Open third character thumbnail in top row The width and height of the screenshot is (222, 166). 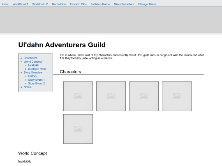[x=144, y=96]
